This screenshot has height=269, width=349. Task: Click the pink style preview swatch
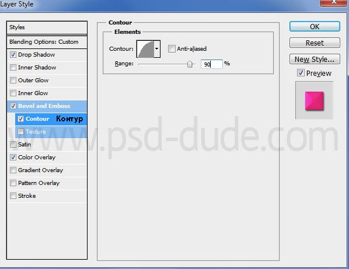coord(315,101)
